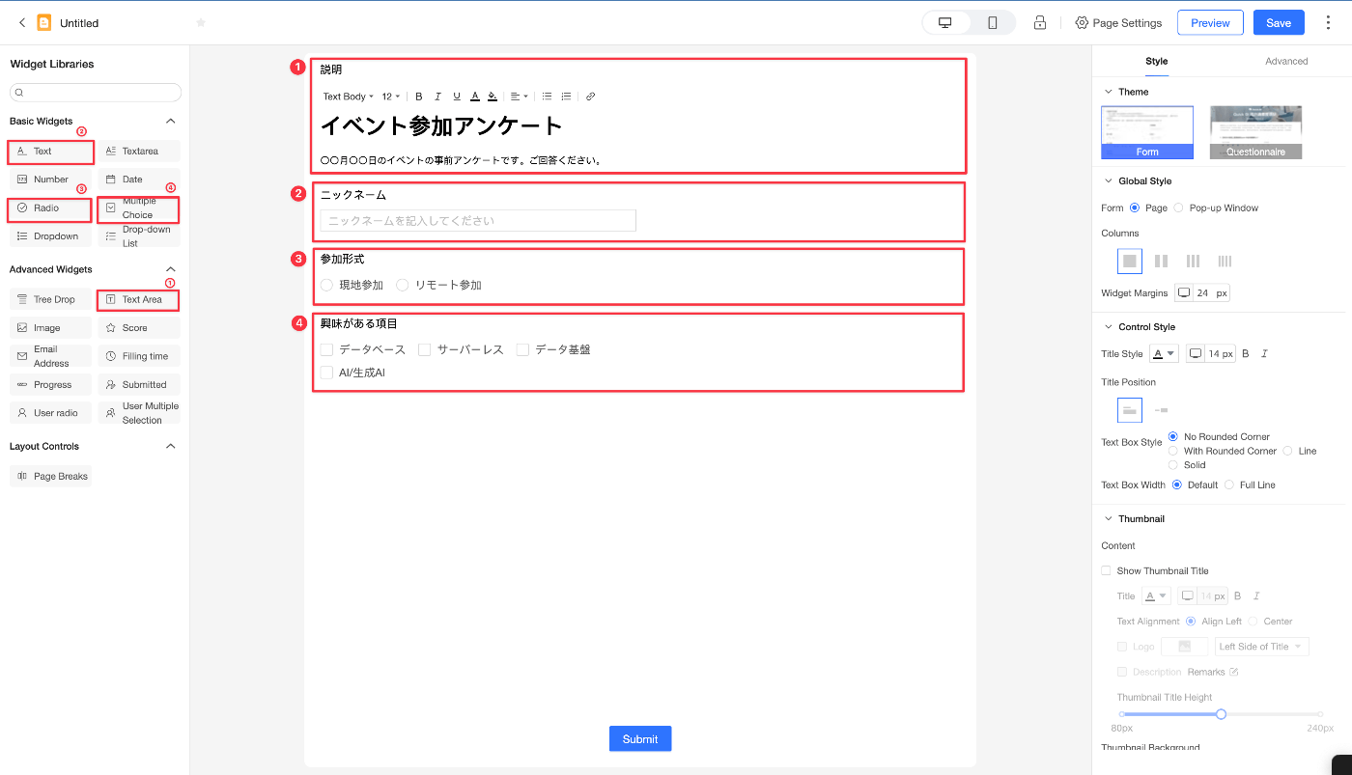Apply underline in the text editor toolbar
This screenshot has width=1352, height=775.
point(457,97)
